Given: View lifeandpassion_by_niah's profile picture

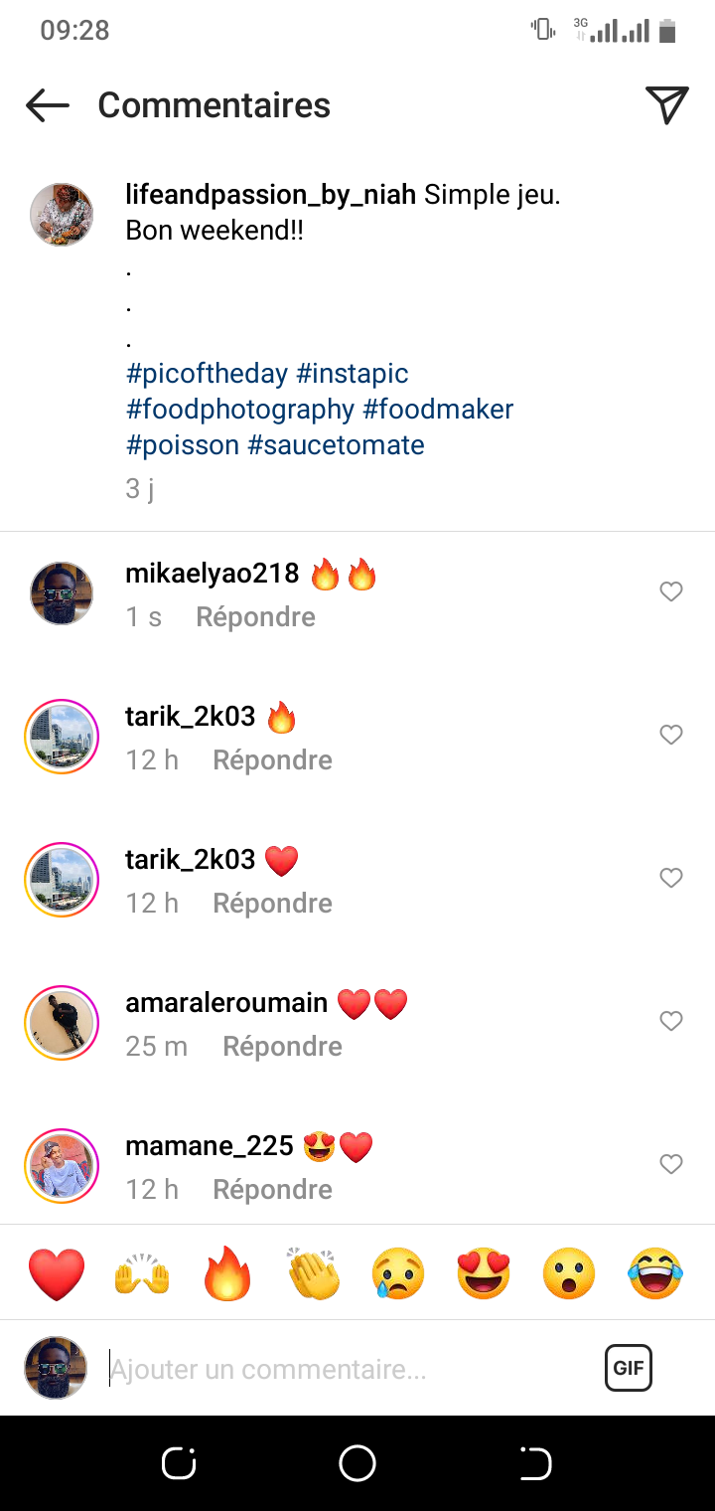Looking at the screenshot, I should pyautogui.click(x=62, y=214).
